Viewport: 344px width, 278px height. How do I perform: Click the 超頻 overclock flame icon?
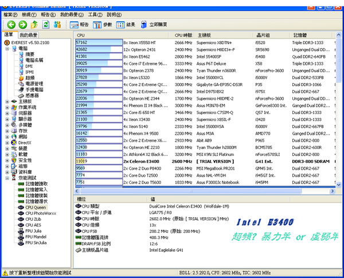point(21,78)
